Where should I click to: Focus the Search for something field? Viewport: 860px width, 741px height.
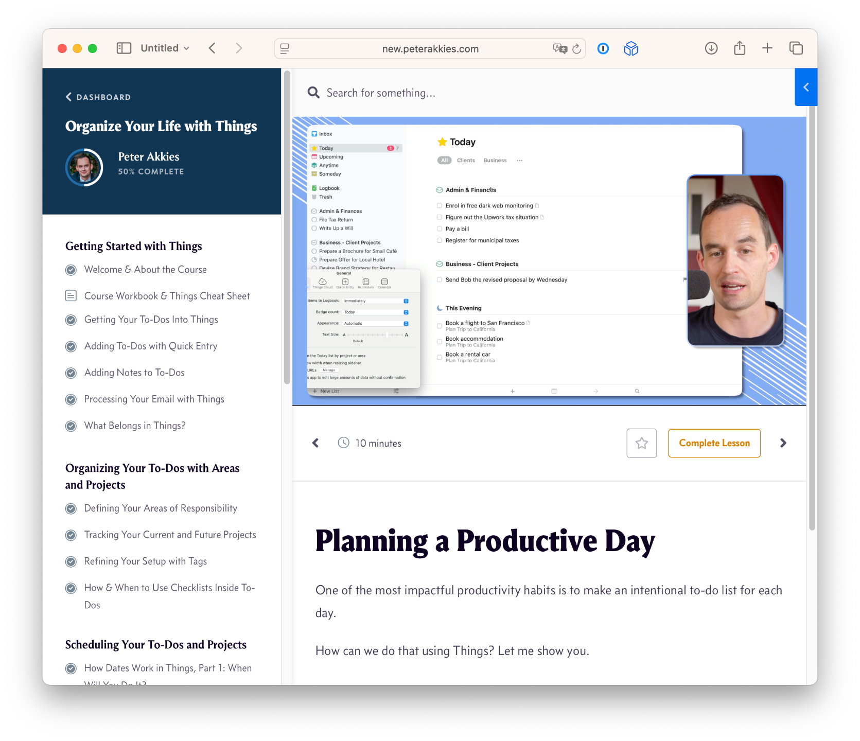(x=381, y=93)
